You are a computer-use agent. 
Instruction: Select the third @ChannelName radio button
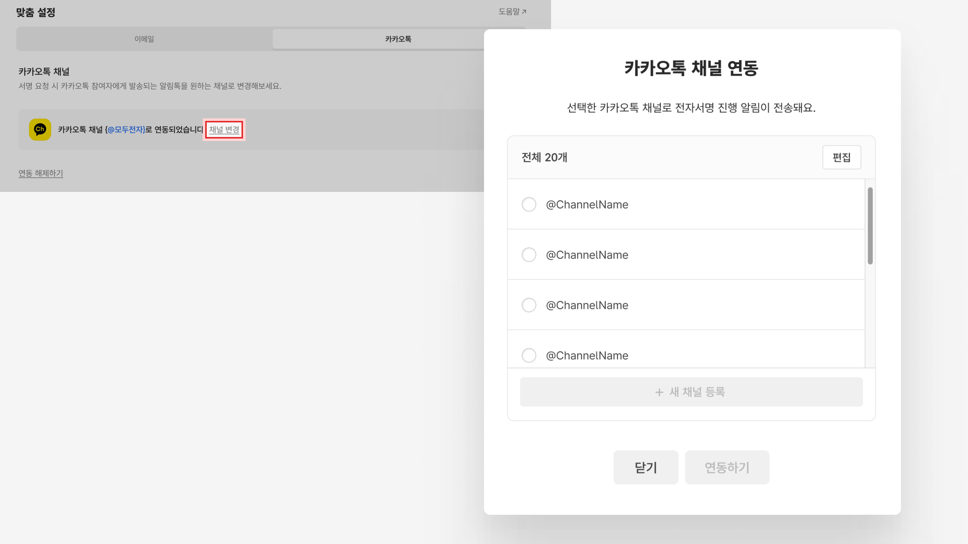529,305
